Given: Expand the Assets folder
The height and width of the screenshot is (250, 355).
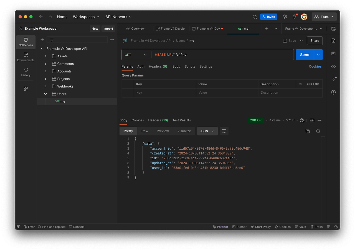Looking at the screenshot, I should [45, 56].
